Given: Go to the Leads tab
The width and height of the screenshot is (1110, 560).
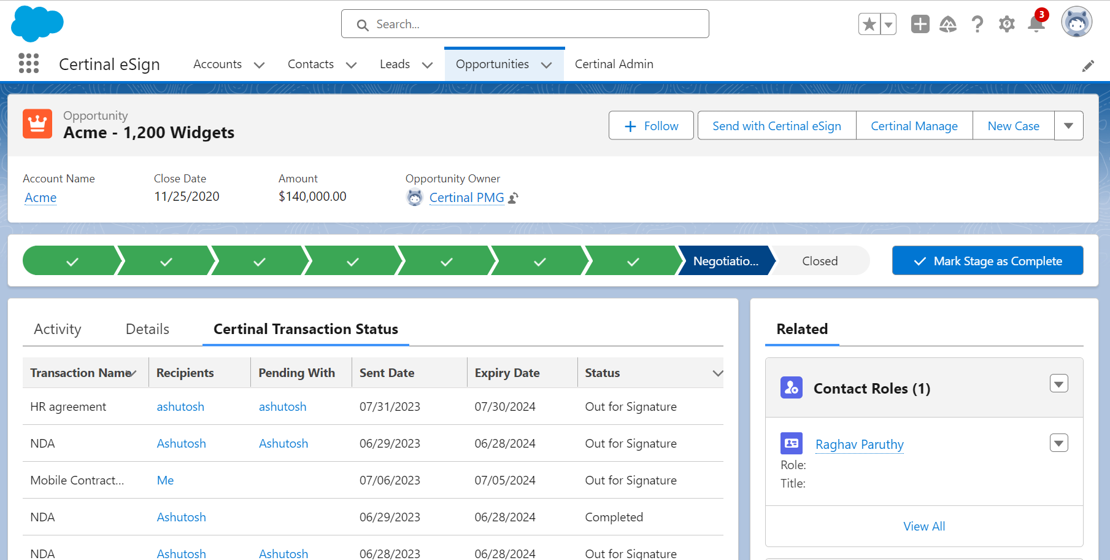Looking at the screenshot, I should [x=395, y=64].
